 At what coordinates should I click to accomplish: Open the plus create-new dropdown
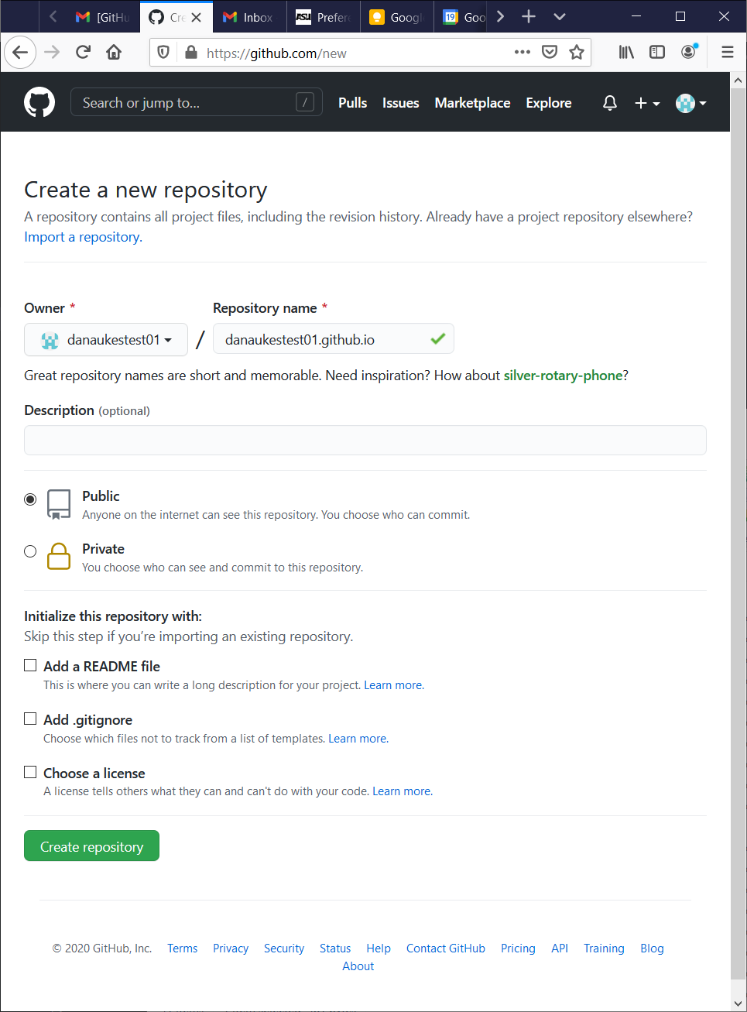tap(647, 103)
